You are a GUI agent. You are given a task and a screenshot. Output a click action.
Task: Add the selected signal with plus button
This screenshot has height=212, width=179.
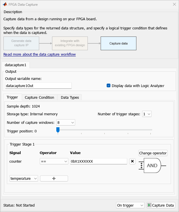tap(54, 178)
